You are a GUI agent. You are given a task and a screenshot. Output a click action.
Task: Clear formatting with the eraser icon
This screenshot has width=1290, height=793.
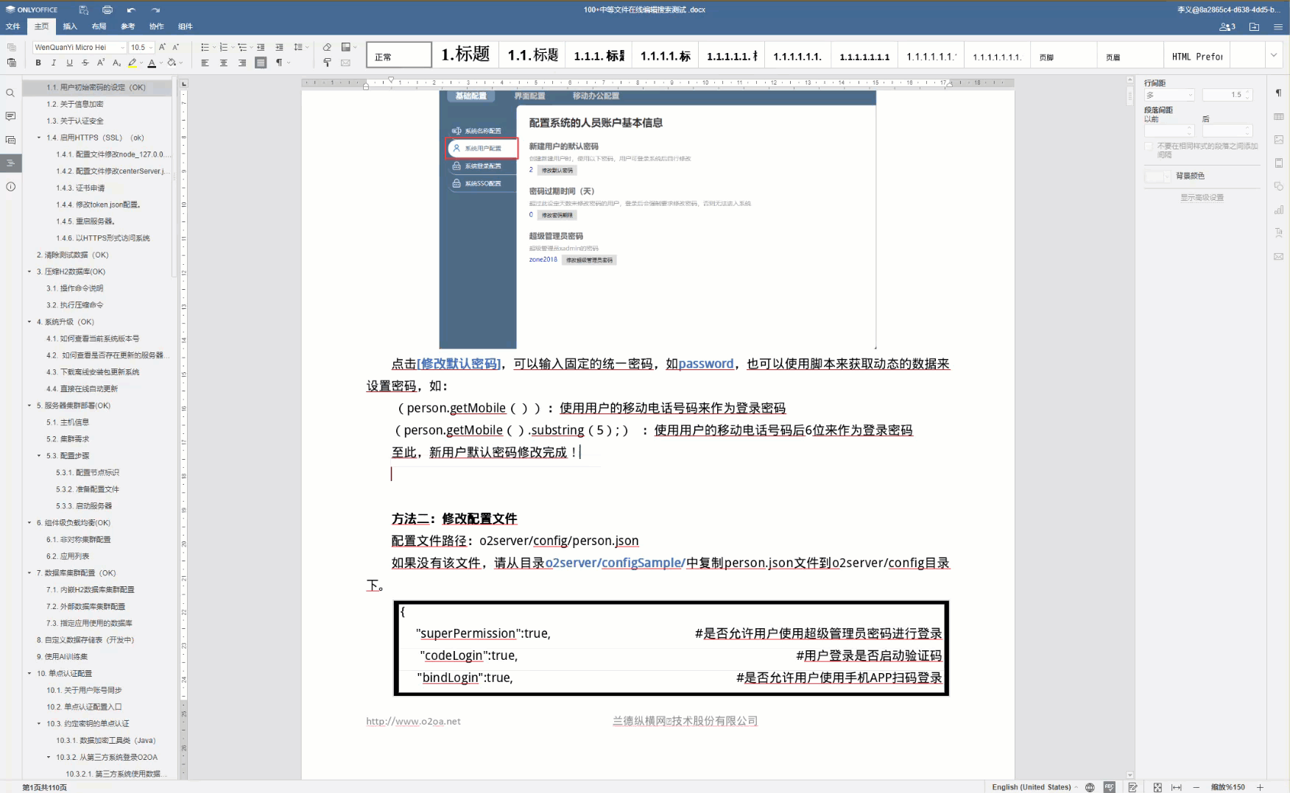point(327,47)
